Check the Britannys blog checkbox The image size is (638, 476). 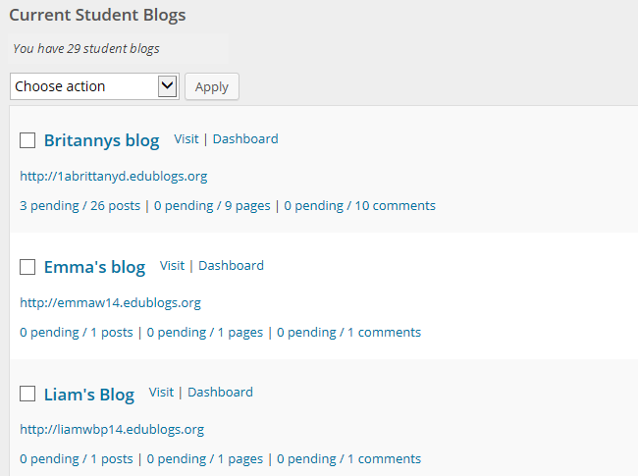point(27,140)
